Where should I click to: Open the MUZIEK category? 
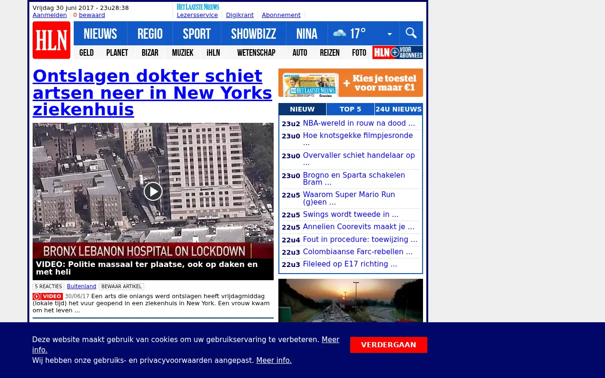click(x=182, y=52)
